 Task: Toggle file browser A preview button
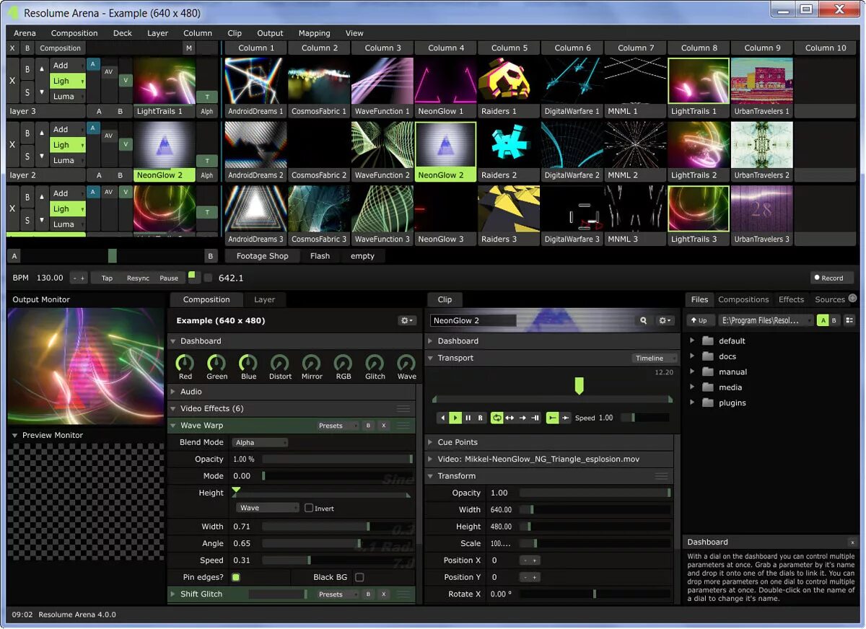point(823,320)
